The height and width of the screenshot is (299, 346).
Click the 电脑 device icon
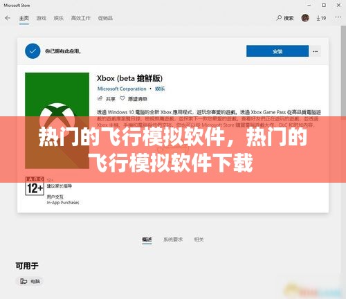(x=24, y=281)
